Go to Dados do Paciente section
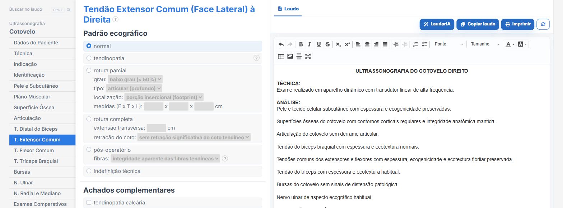The height and width of the screenshot is (208, 563). [x=42, y=43]
